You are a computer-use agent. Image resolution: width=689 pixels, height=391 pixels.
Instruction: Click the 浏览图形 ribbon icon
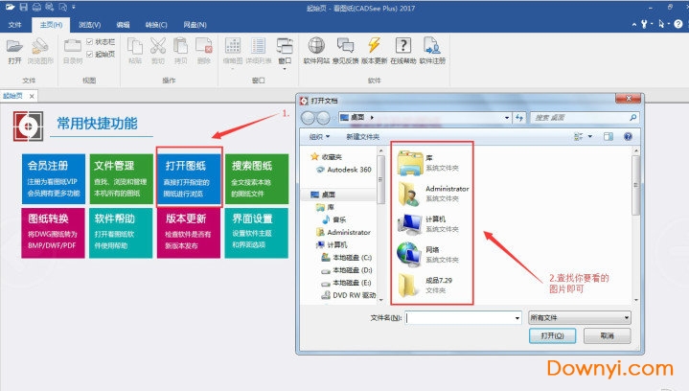click(40, 46)
